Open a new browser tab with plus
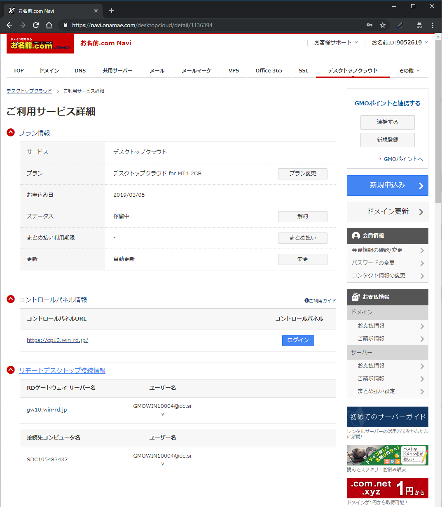Image resolution: width=442 pixels, height=507 pixels. (111, 11)
